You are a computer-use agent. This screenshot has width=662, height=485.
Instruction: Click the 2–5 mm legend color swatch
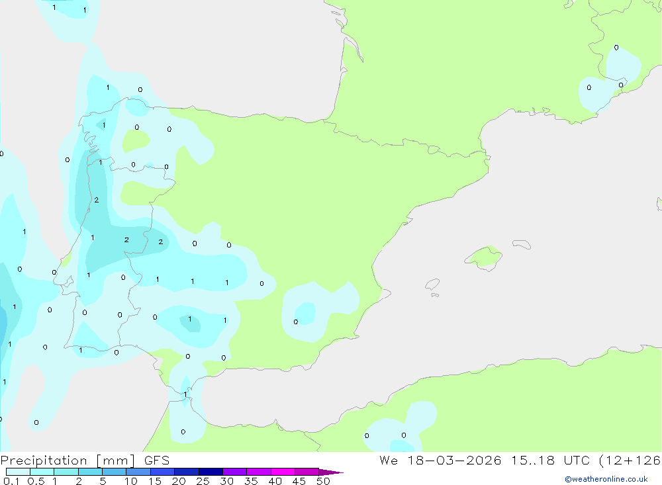point(90,472)
